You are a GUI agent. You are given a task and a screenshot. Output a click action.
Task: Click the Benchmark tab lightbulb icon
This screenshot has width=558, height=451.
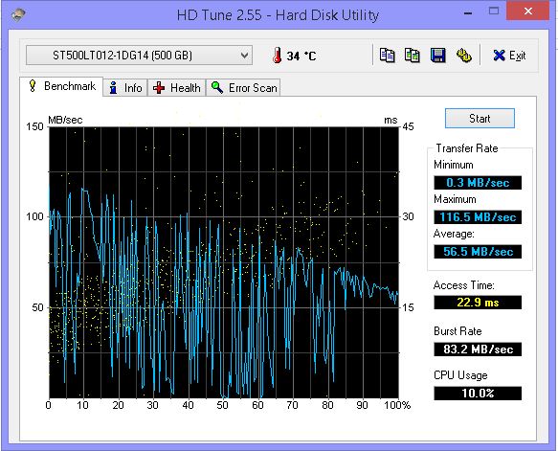tap(33, 86)
